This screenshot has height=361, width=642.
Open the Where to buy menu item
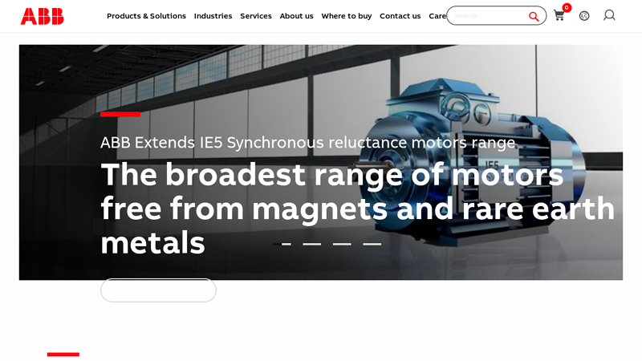coord(346,16)
